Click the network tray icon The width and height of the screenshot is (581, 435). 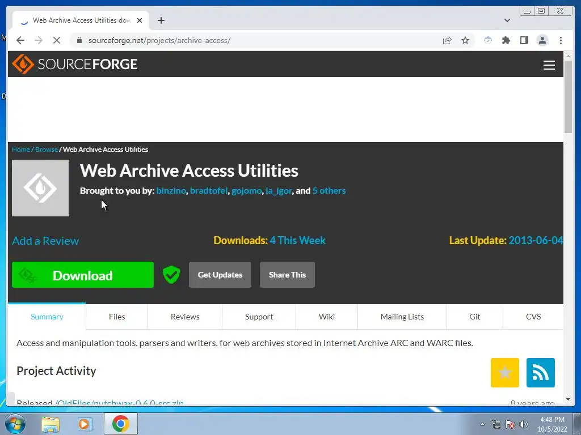[x=496, y=424]
